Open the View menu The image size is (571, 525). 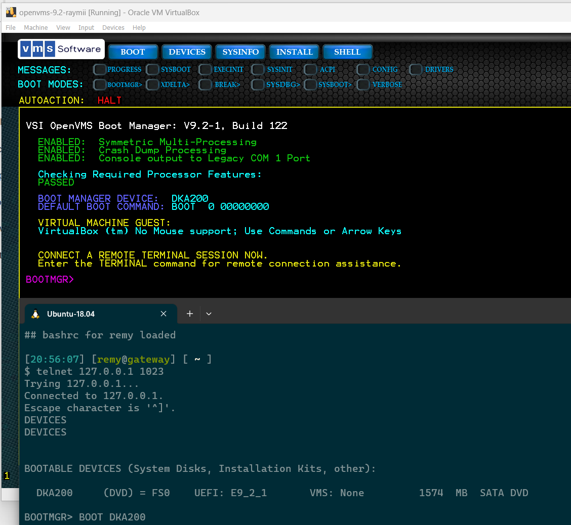[x=63, y=28]
